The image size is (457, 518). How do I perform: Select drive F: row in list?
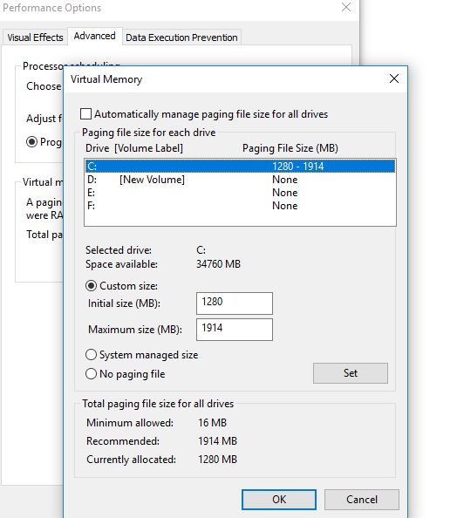pyautogui.click(x=240, y=206)
